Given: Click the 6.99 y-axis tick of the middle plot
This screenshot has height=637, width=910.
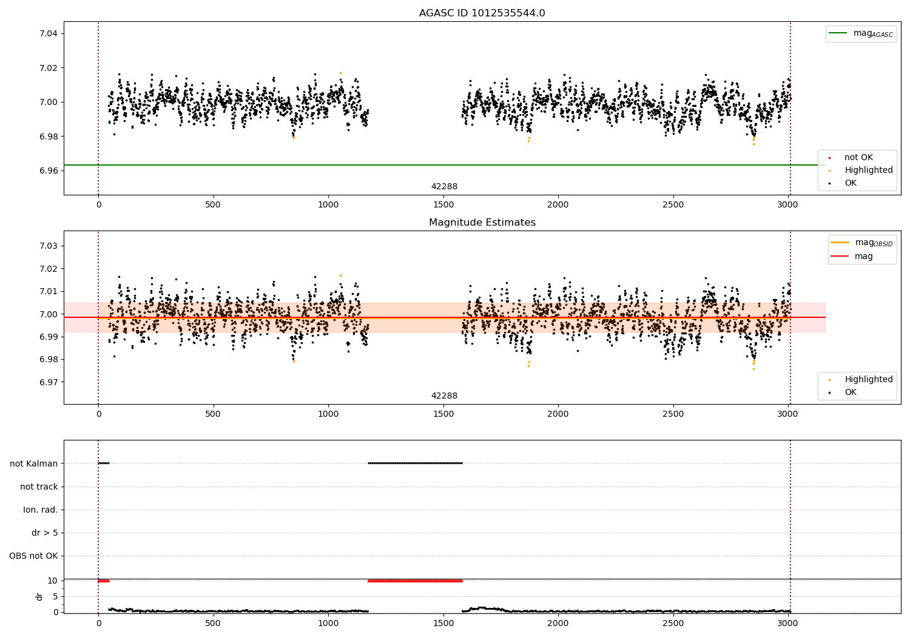Looking at the screenshot, I should [x=48, y=337].
